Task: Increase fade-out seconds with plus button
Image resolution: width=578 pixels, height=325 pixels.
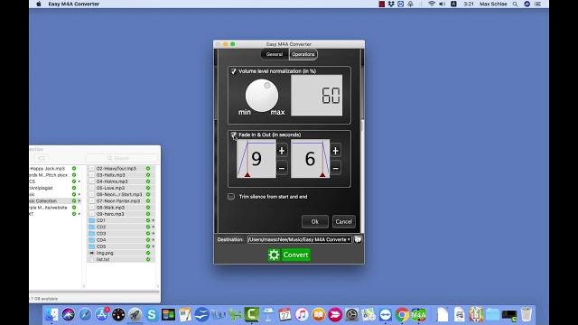Action: (335, 151)
